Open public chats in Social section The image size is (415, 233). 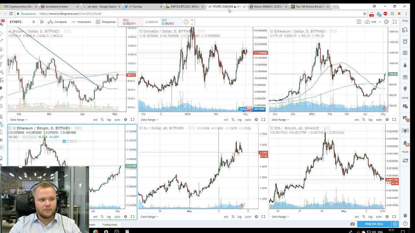(405, 106)
